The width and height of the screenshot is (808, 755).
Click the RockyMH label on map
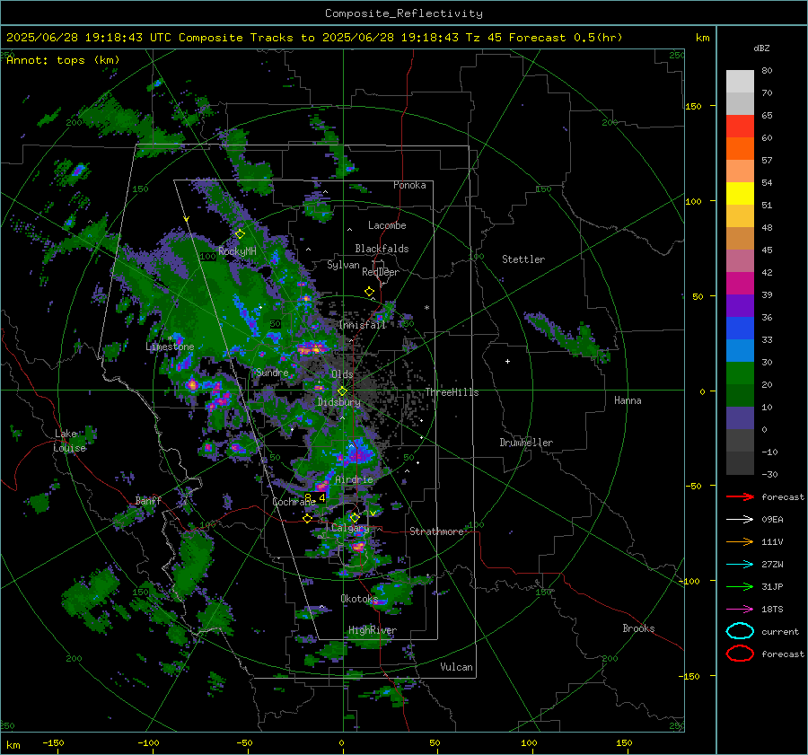[237, 251]
